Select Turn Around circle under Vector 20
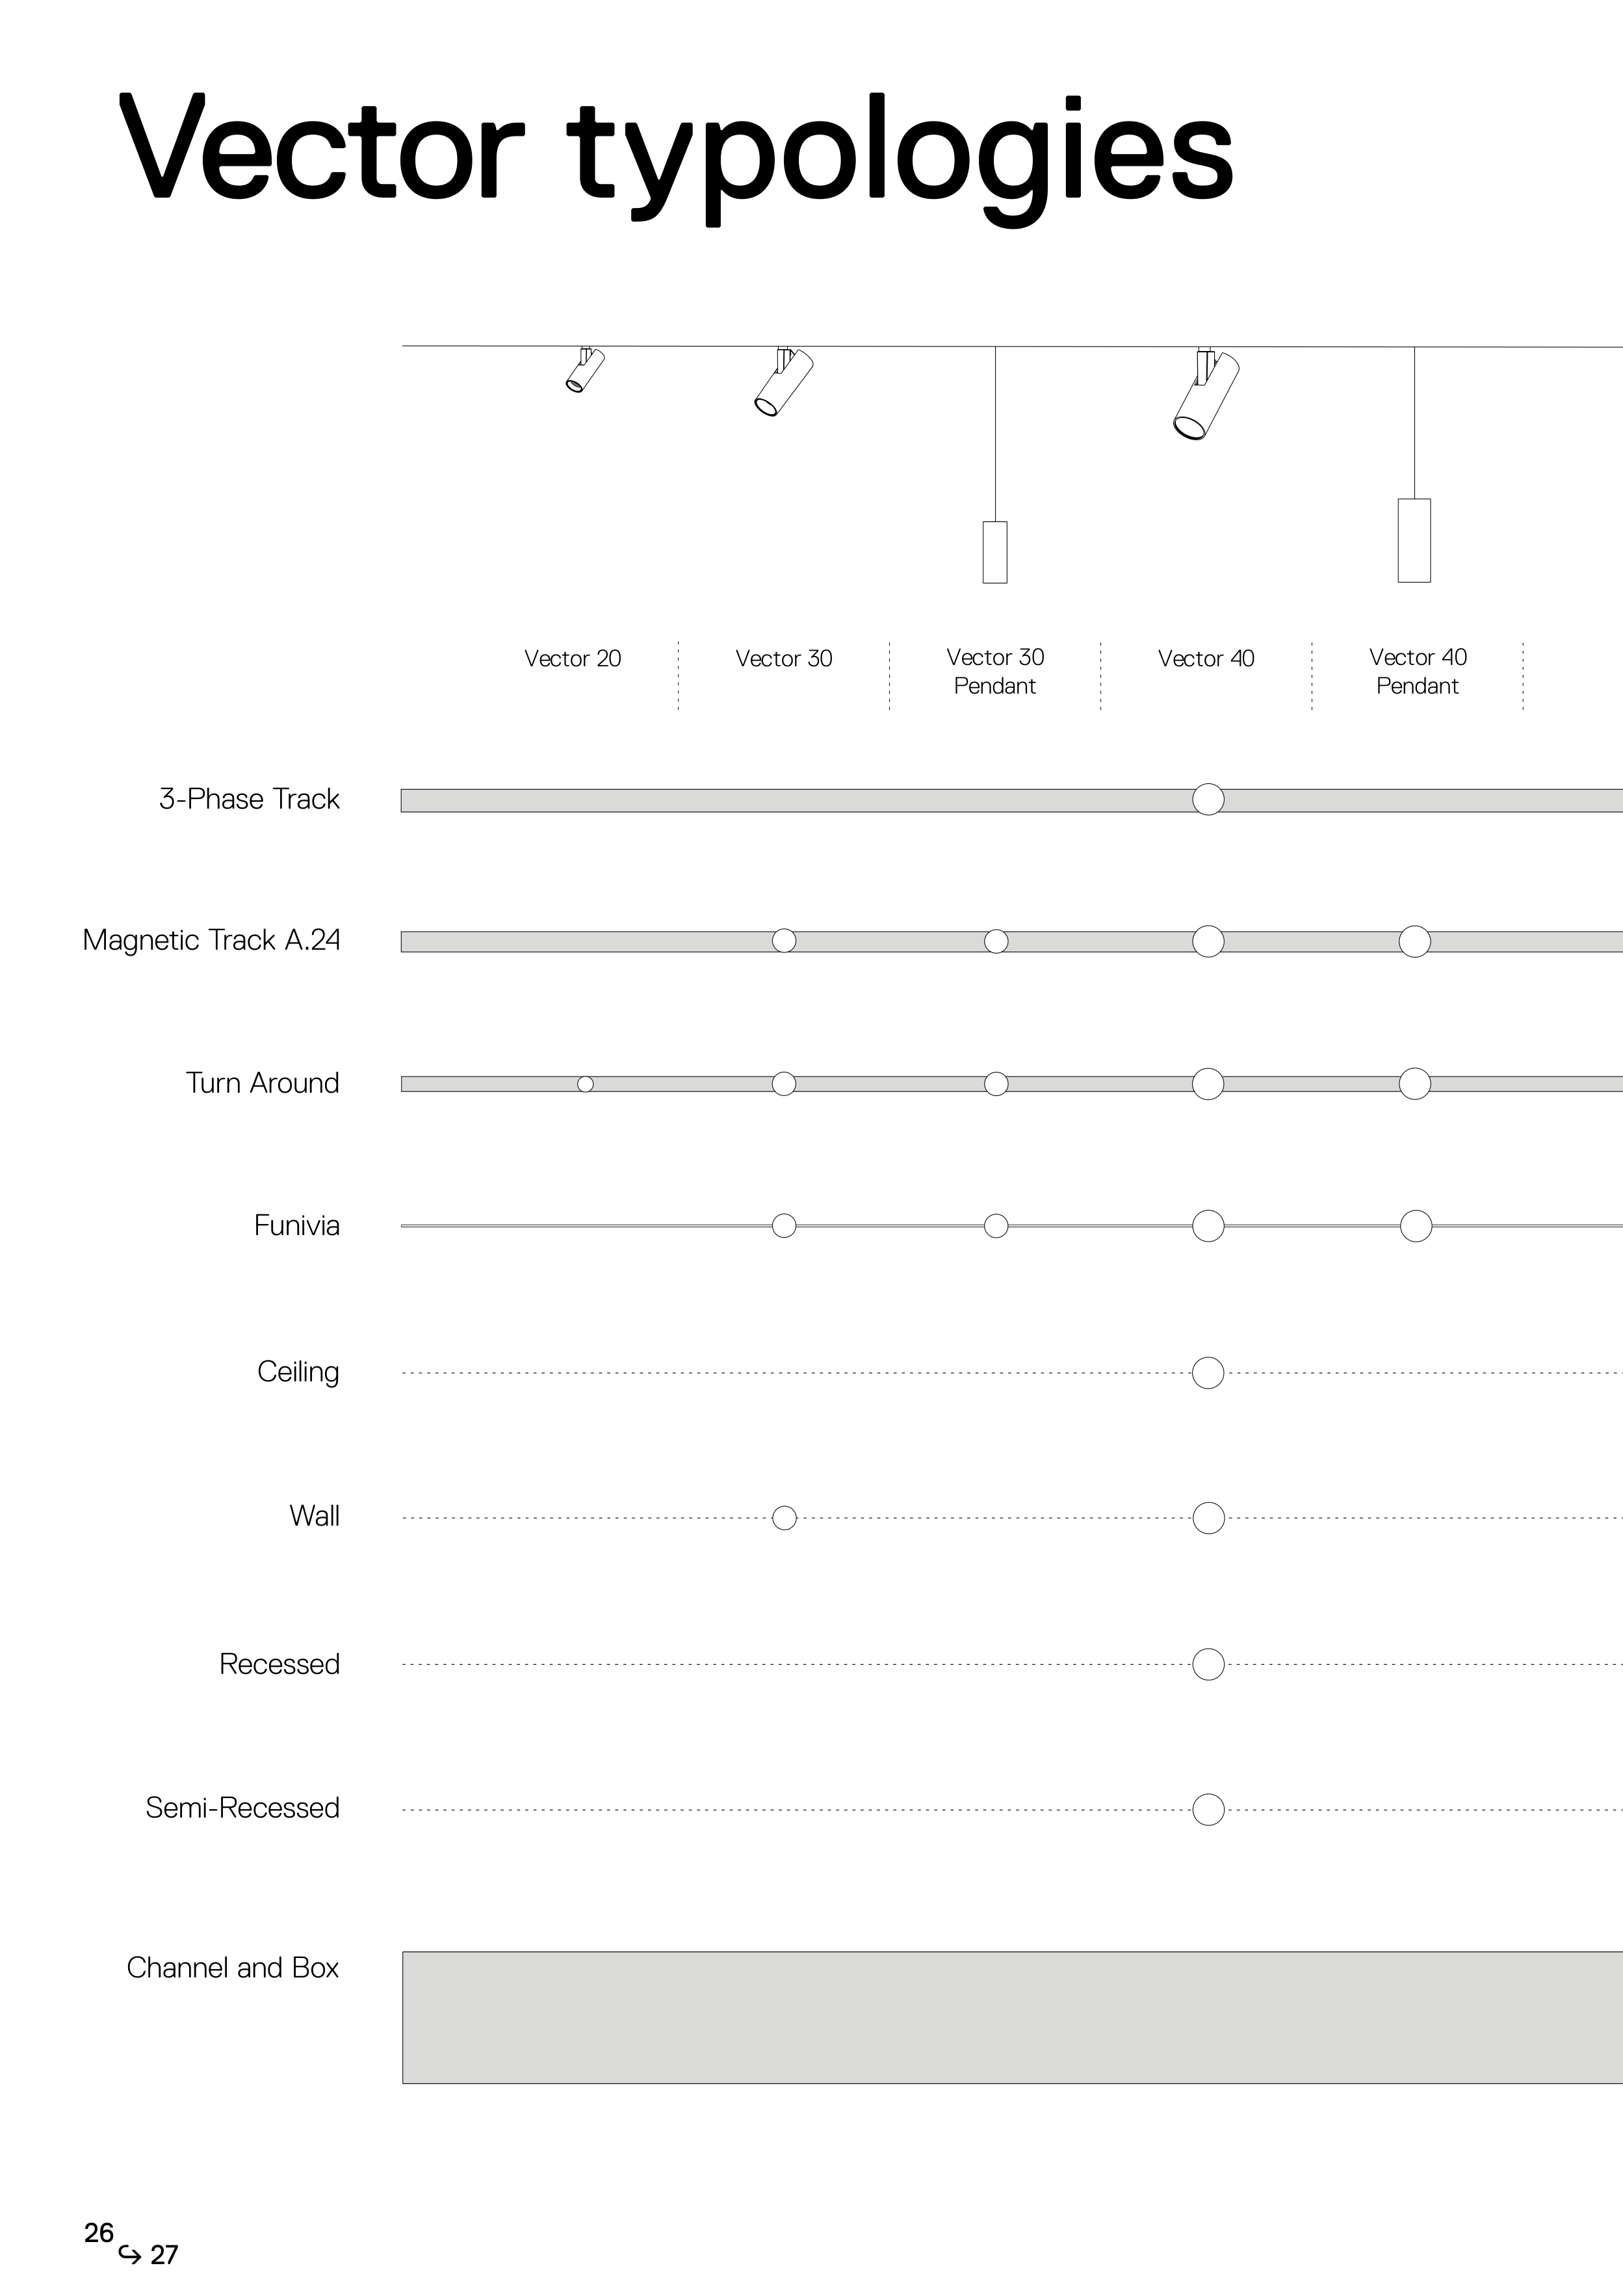 coord(586,1084)
